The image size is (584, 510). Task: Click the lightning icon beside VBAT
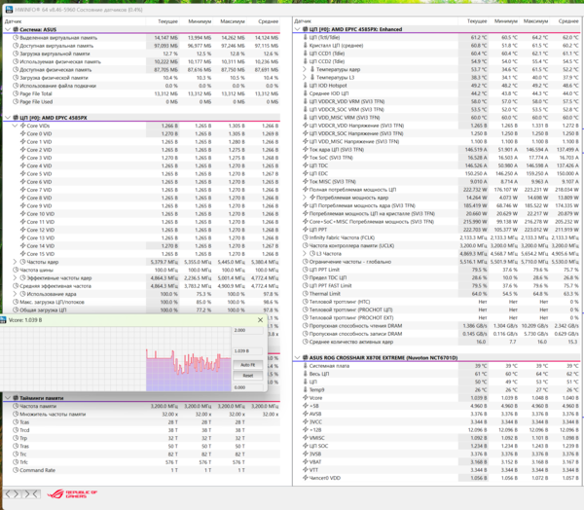coord(305,462)
